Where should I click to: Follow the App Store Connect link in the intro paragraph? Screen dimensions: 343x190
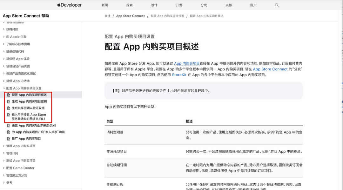[x=270, y=69]
